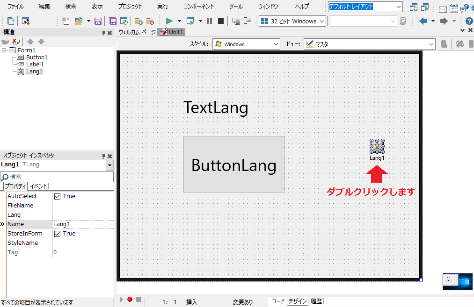Click the back navigation arrow icon
The image size is (474, 307).
pyautogui.click(x=422, y=21)
